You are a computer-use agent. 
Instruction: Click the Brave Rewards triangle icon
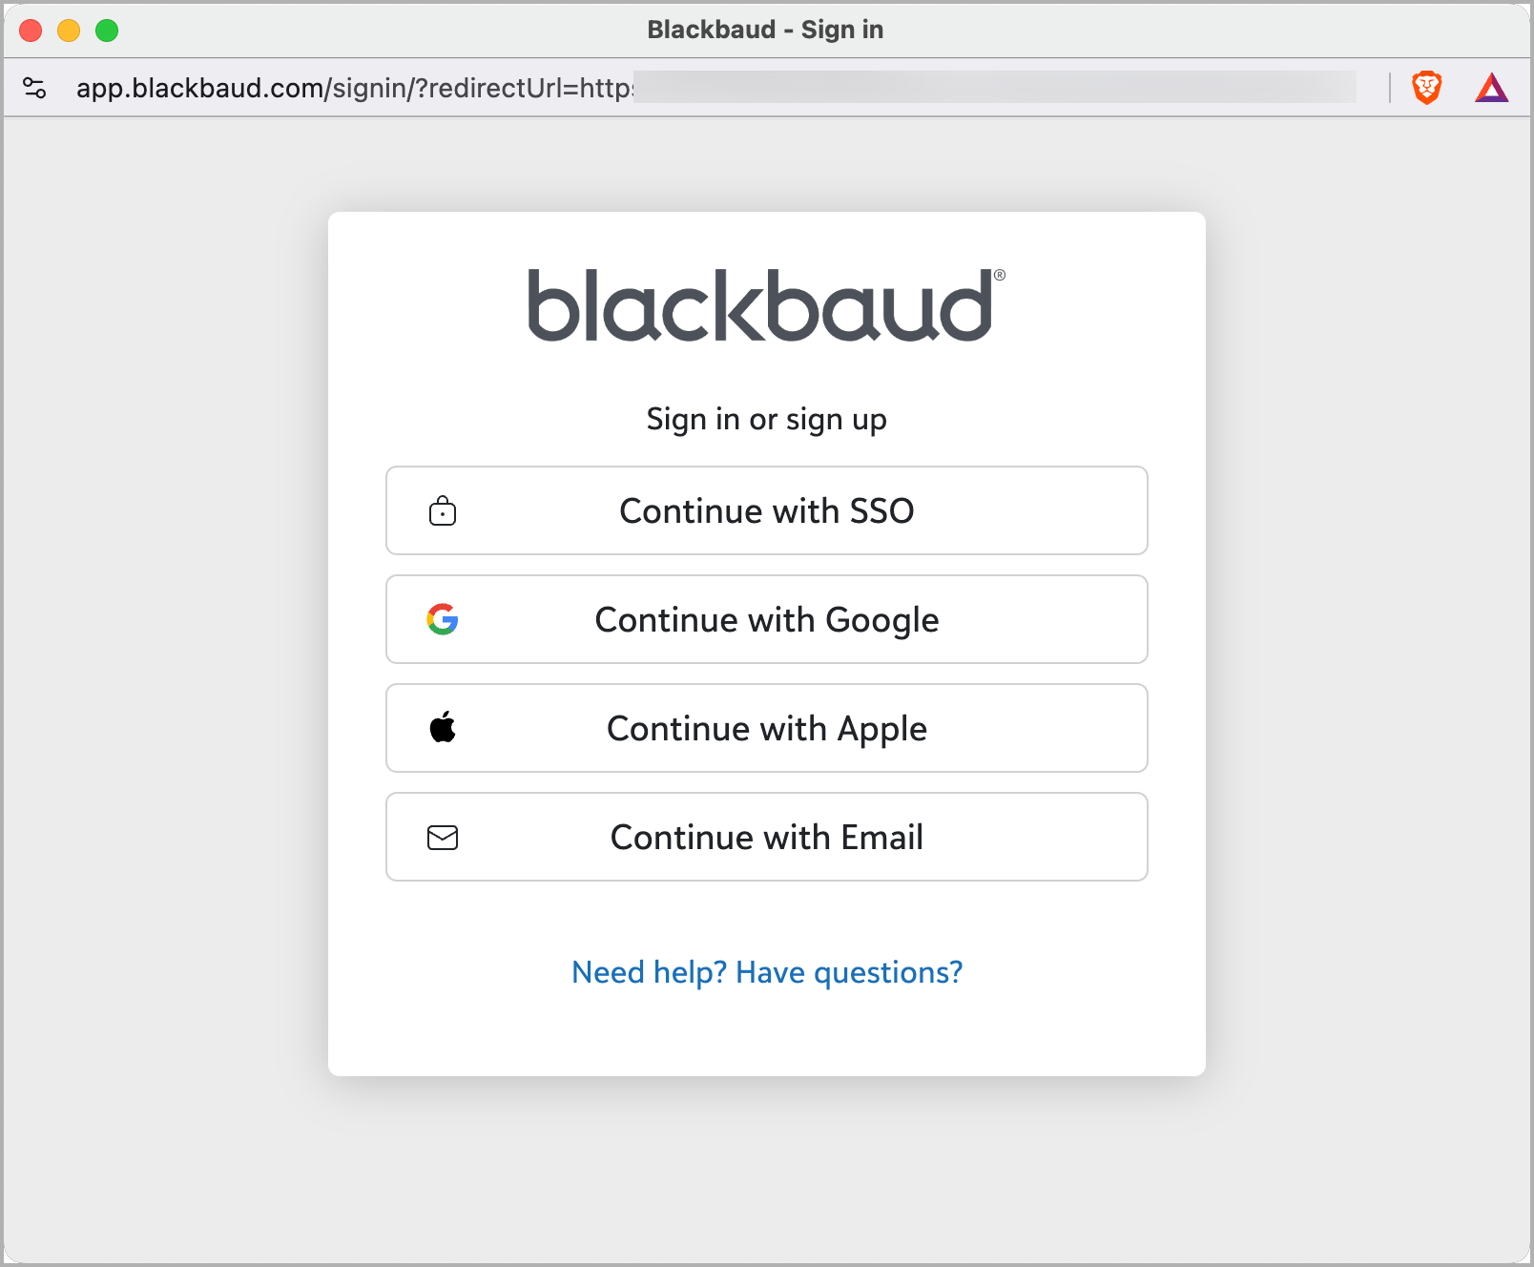[x=1491, y=88]
